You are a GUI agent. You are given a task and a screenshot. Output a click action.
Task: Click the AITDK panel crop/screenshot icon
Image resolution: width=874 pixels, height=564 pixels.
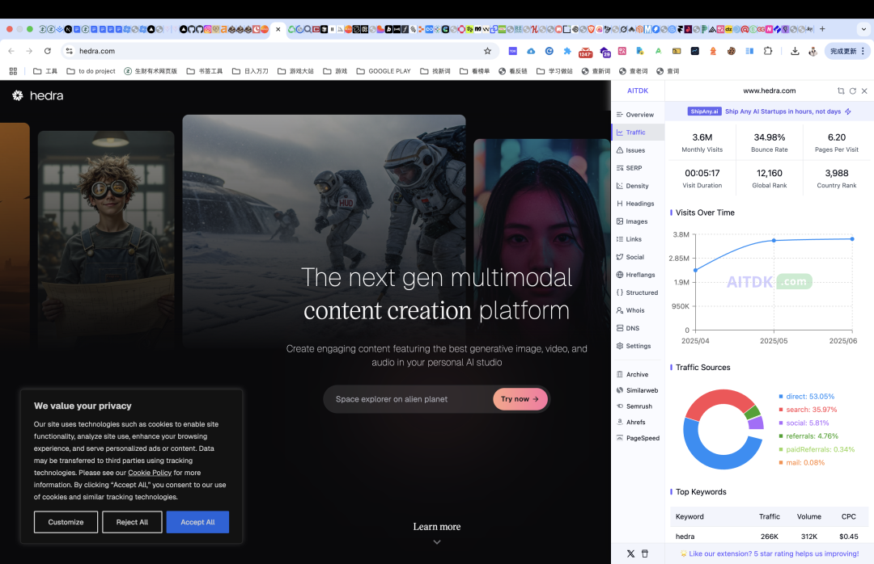click(841, 90)
